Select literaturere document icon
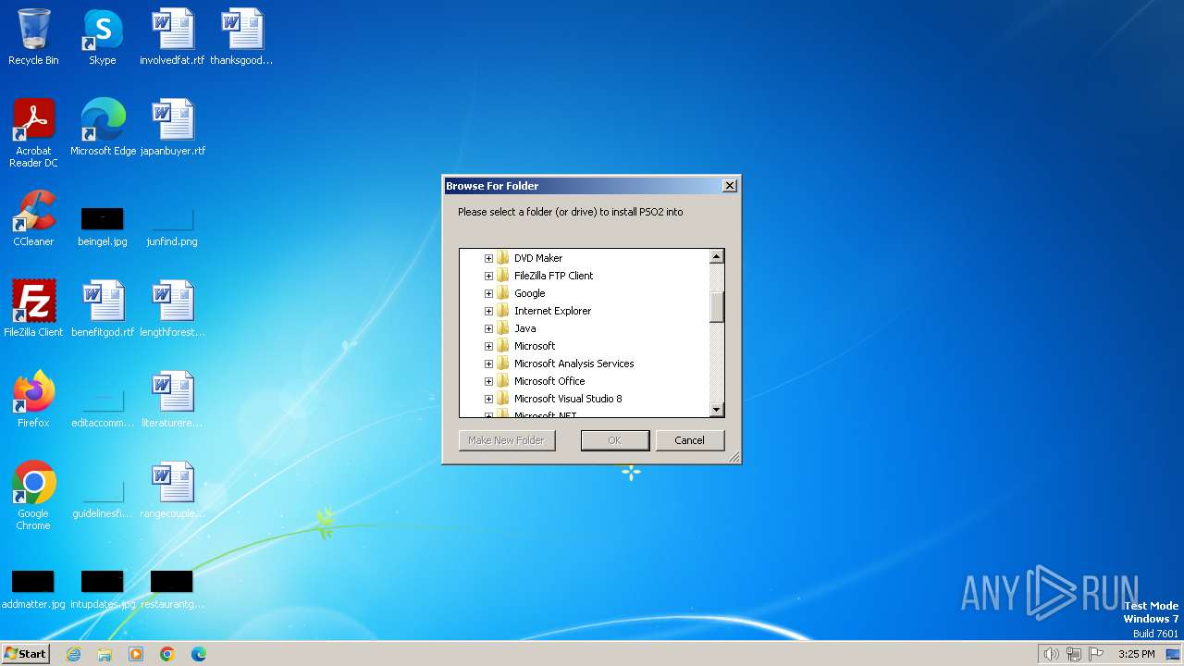 pyautogui.click(x=172, y=400)
